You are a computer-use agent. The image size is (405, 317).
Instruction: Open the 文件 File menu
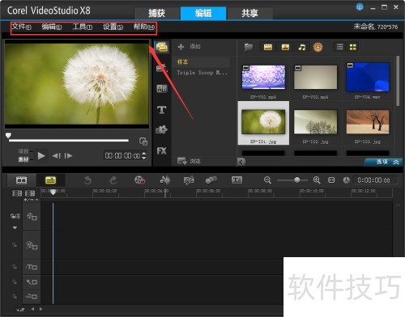(x=22, y=27)
